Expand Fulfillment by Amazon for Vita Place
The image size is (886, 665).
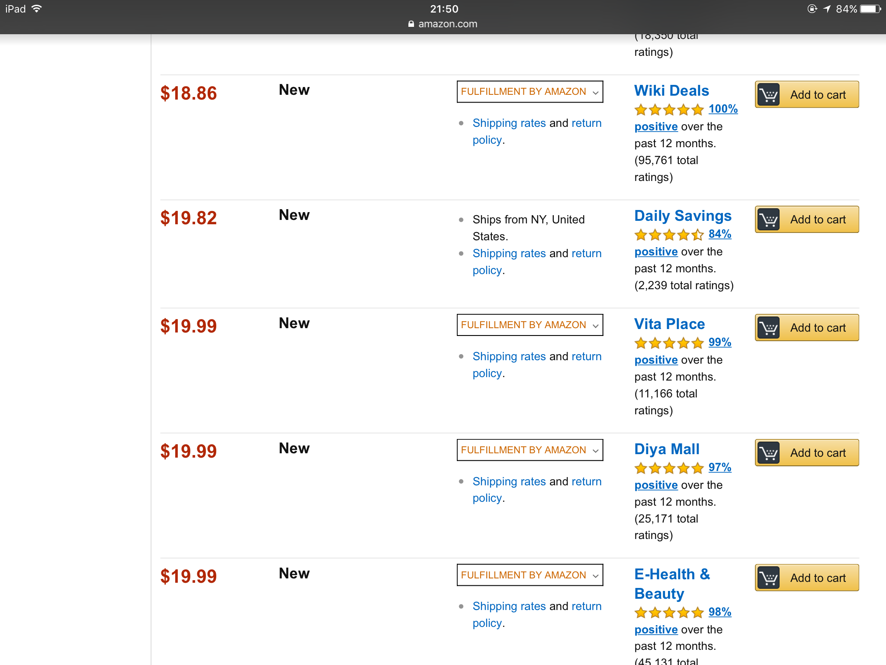530,325
